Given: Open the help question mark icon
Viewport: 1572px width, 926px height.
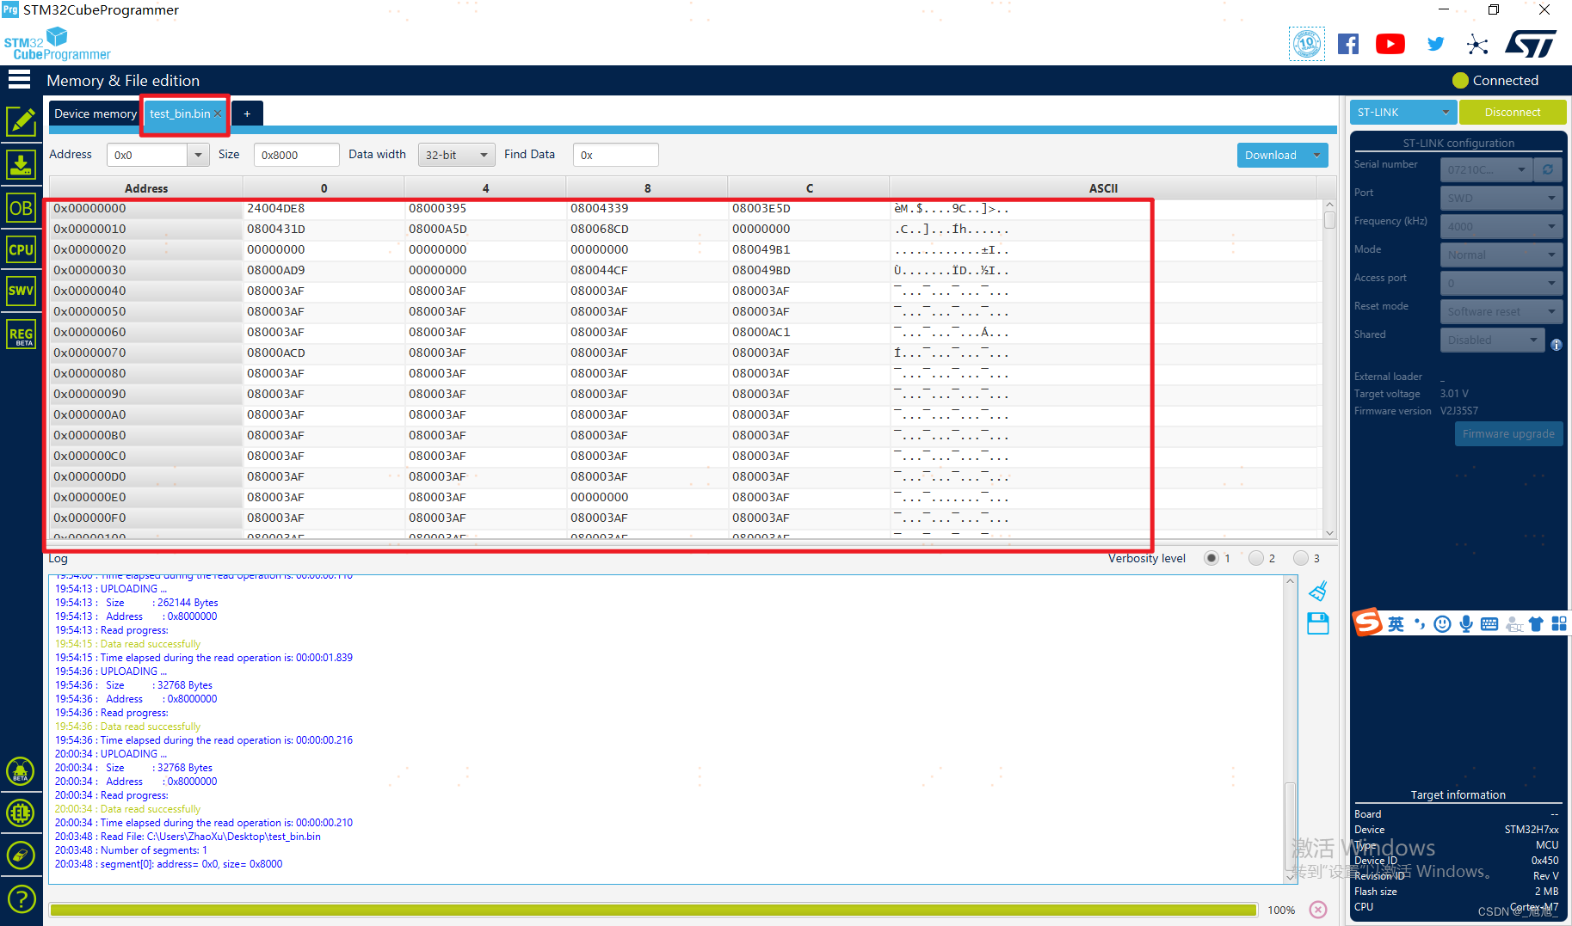Looking at the screenshot, I should (x=22, y=899).
